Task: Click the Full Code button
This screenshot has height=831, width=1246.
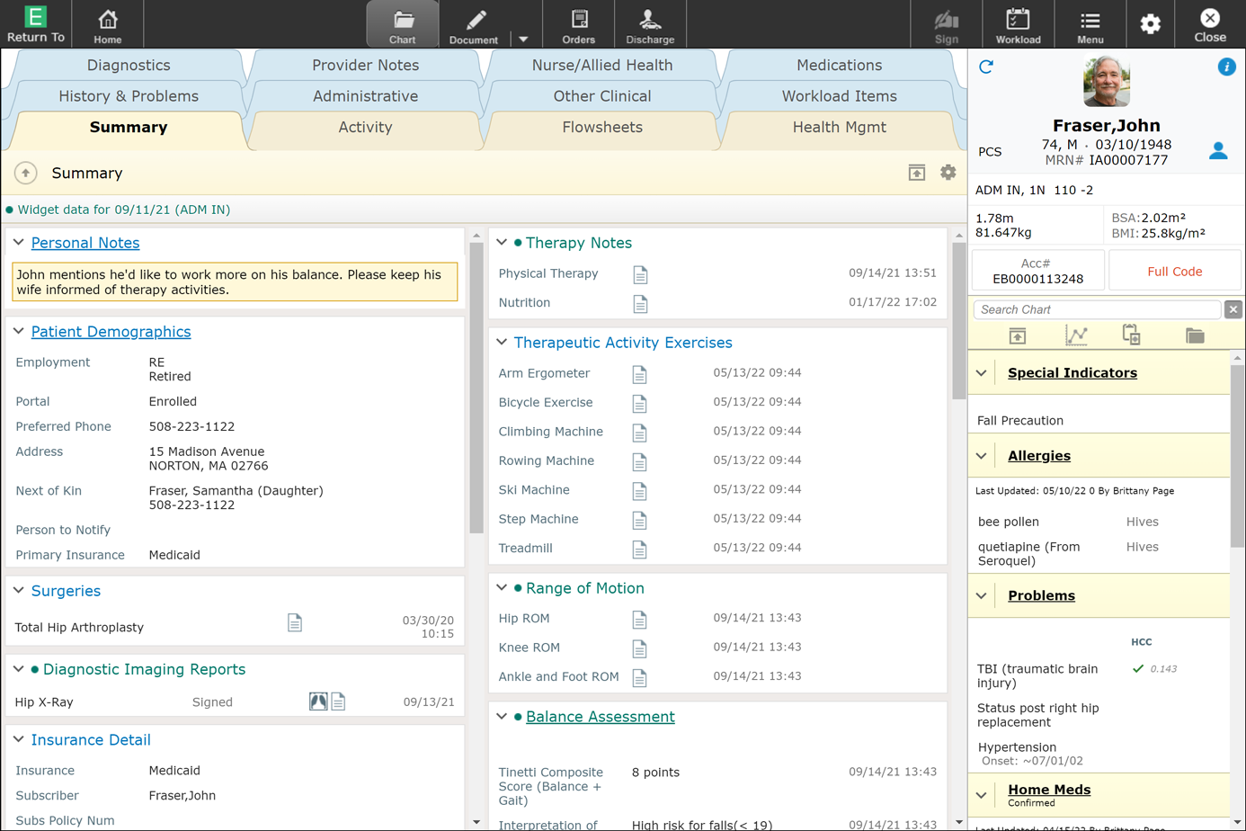Action: tap(1175, 269)
